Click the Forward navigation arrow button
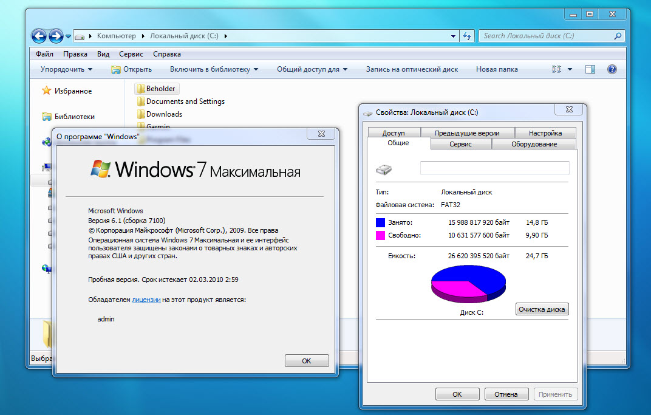This screenshot has width=651, height=415. 56,36
